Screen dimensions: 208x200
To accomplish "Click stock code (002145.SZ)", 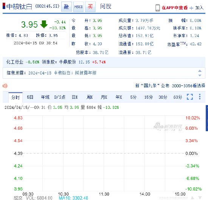I will click(47, 6).
